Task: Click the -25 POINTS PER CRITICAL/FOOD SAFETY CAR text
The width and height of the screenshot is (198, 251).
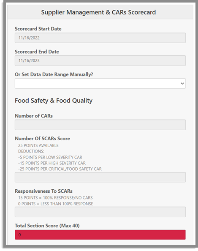Action: 60,169
